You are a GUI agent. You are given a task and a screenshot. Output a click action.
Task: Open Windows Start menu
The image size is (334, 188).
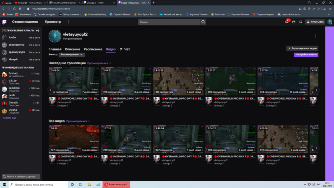coord(4,184)
